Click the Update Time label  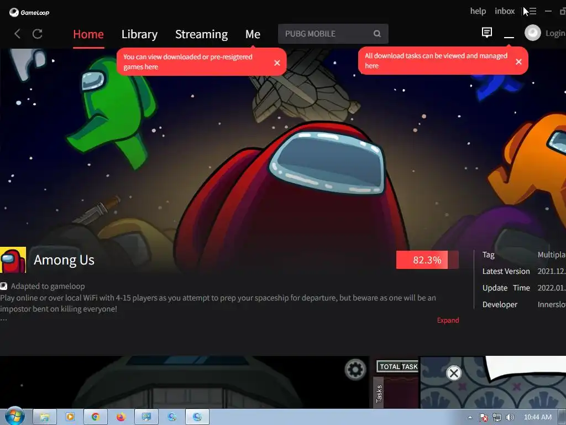pyautogui.click(x=506, y=288)
